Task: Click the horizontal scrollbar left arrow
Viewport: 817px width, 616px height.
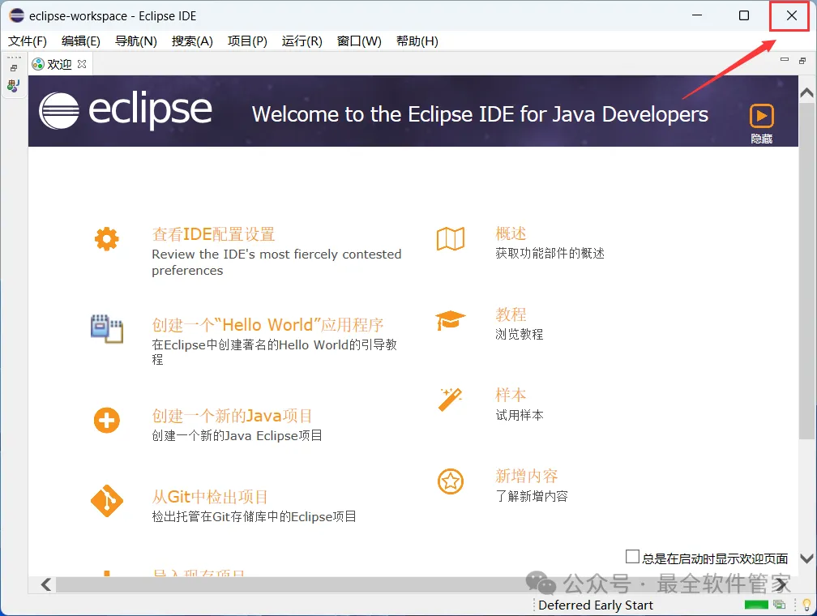Action: pos(46,584)
